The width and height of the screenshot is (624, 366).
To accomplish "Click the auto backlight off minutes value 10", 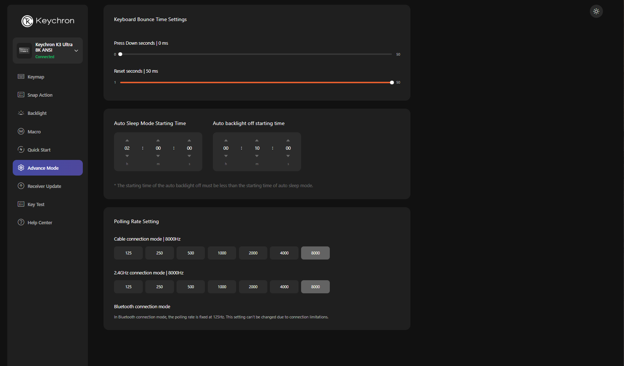I will [257, 148].
